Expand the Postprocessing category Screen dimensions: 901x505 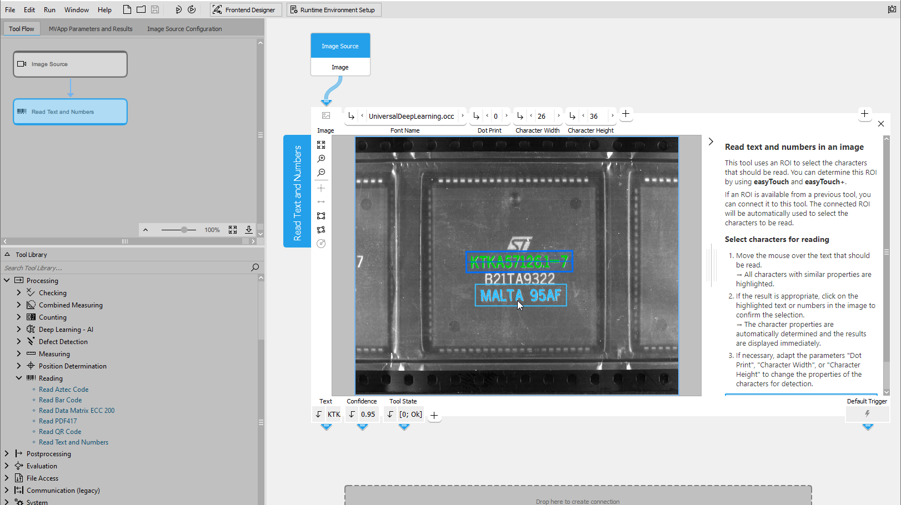tap(7, 453)
